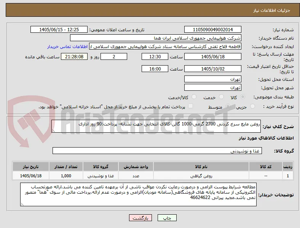This screenshot has width=300, height=228.
Task: Click the resize handle of description textarea
Action: point(53,131)
